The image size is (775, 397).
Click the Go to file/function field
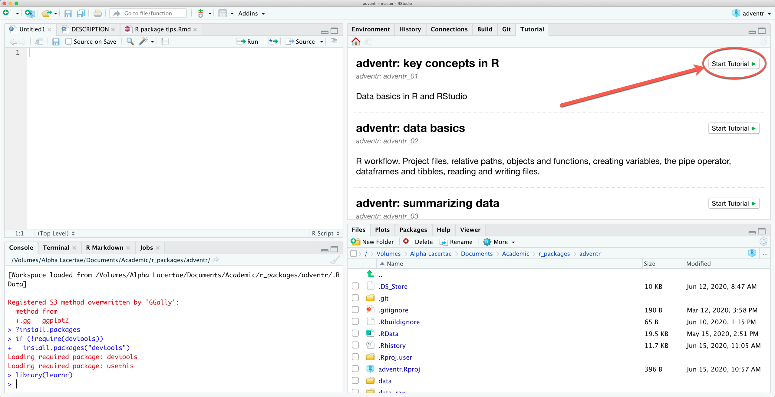148,13
